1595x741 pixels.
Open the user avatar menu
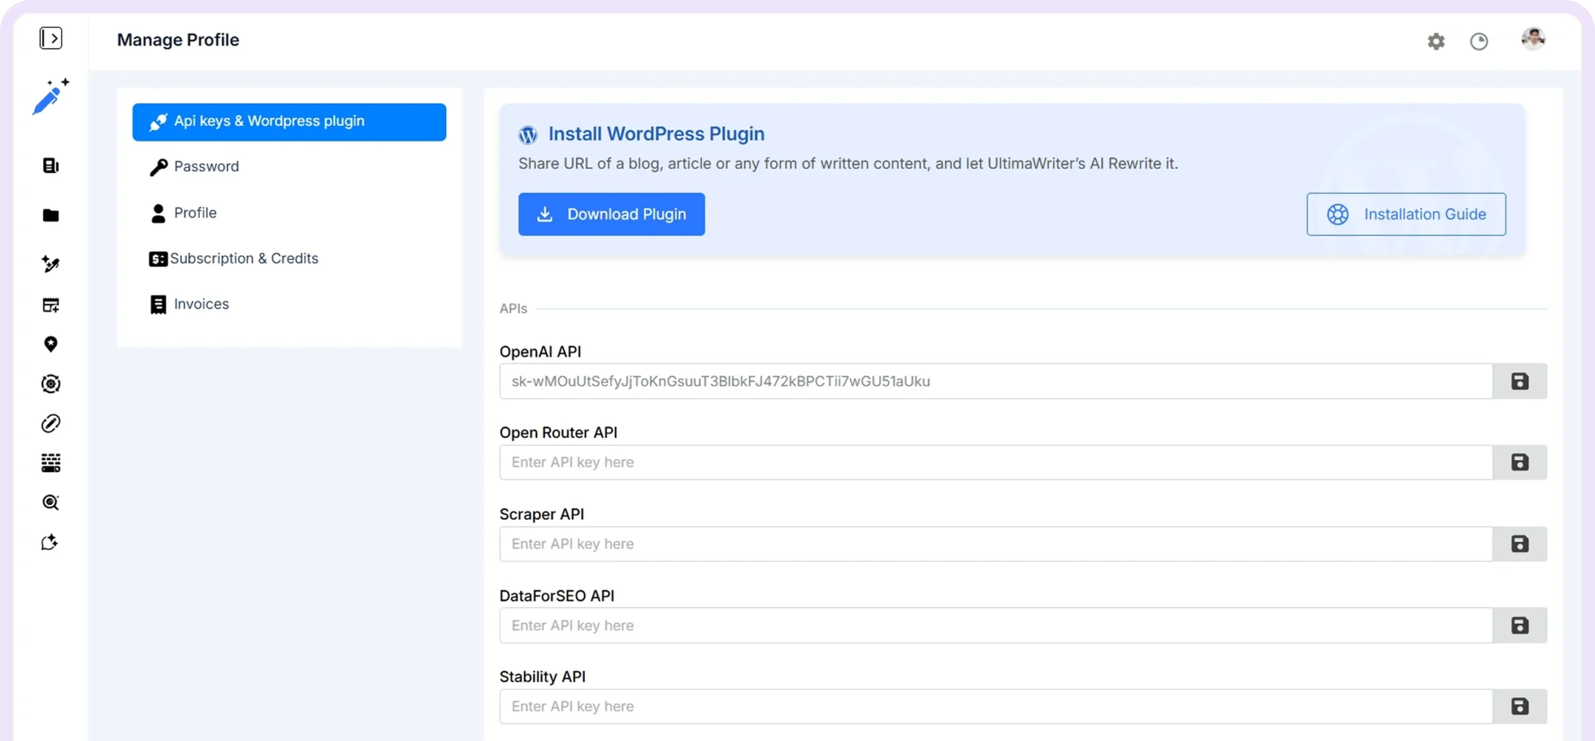click(x=1533, y=39)
